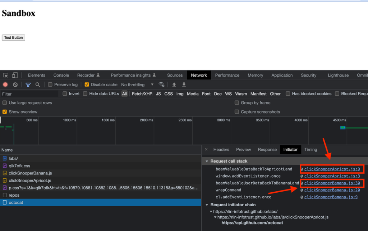Click icon beside repos request

5,195
